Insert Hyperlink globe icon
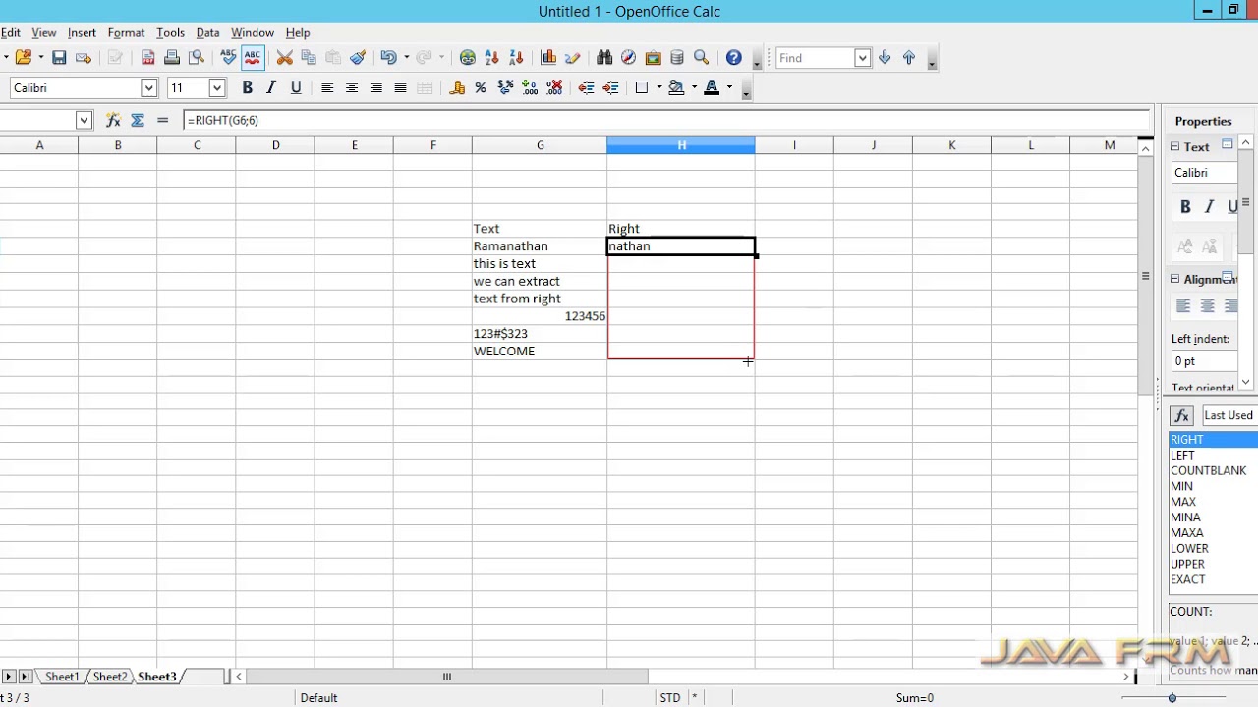Image resolution: width=1258 pixels, height=707 pixels. [x=468, y=58]
